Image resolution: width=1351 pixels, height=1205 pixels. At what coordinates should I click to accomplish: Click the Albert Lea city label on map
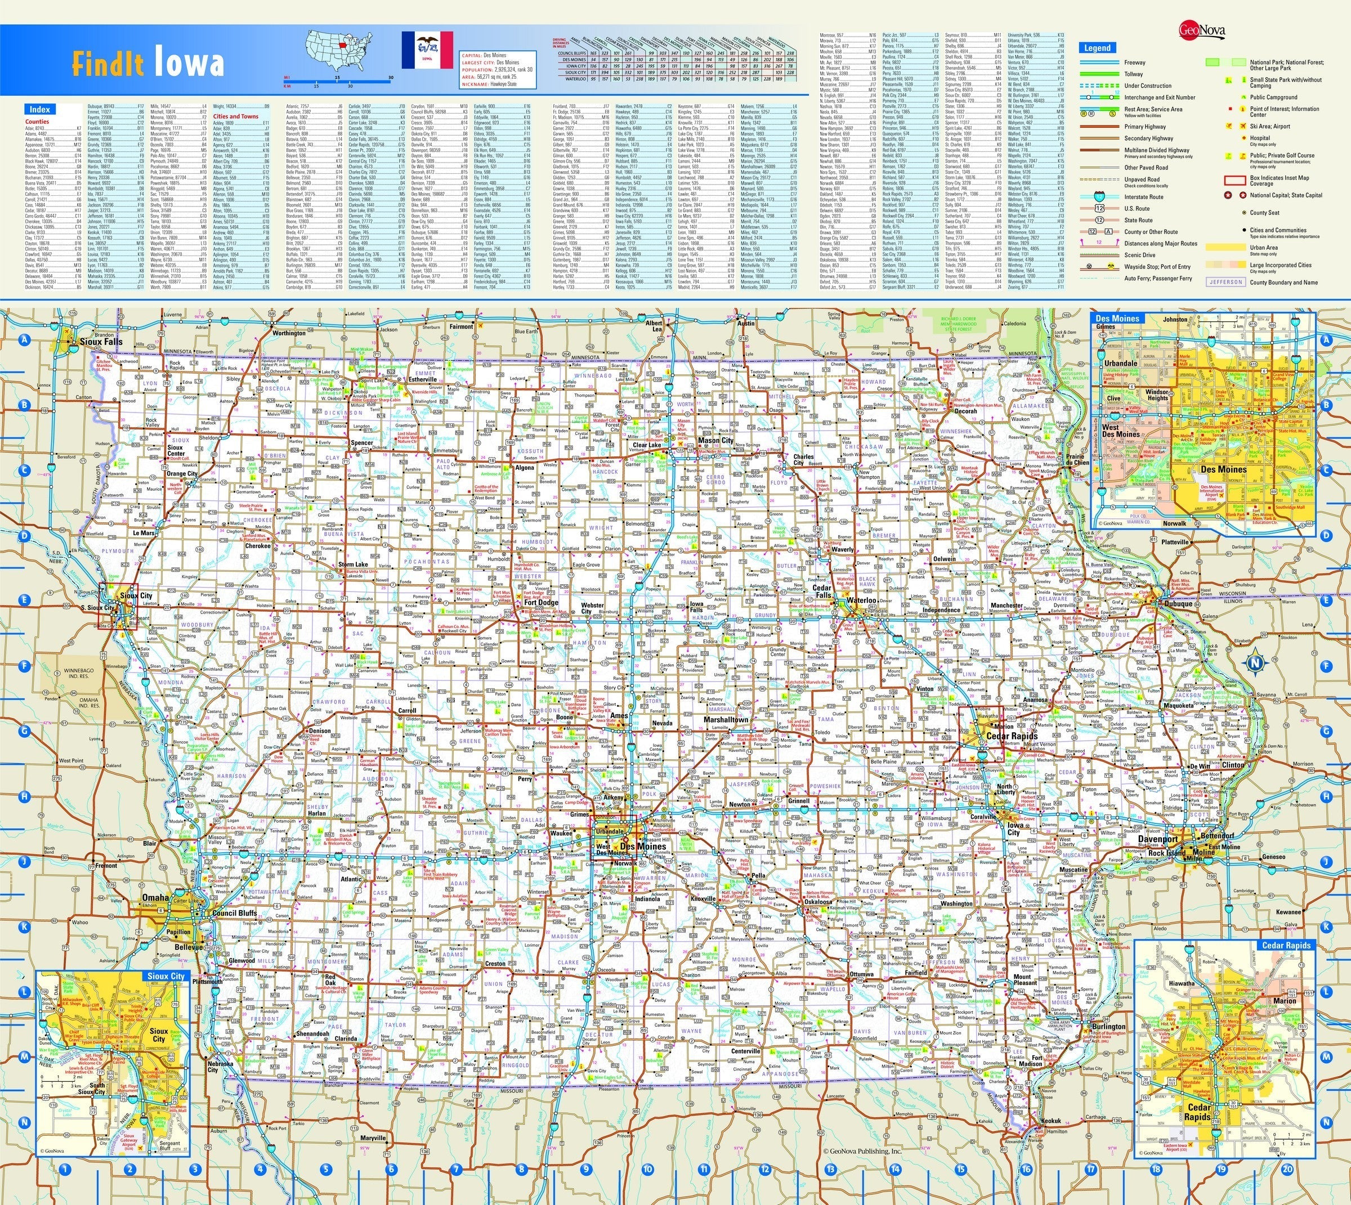click(654, 325)
